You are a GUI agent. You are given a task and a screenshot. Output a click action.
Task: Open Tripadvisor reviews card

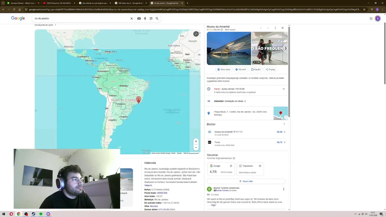pos(250,169)
